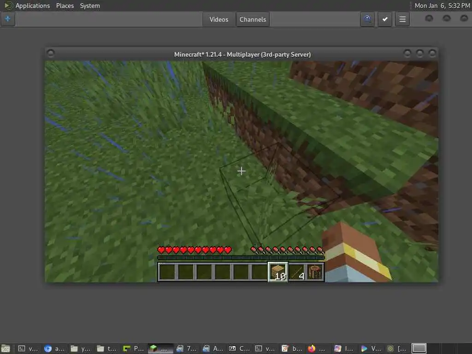Viewport: 472px width, 354px height.
Task: Open the search button in toolbar
Action: click(367, 19)
